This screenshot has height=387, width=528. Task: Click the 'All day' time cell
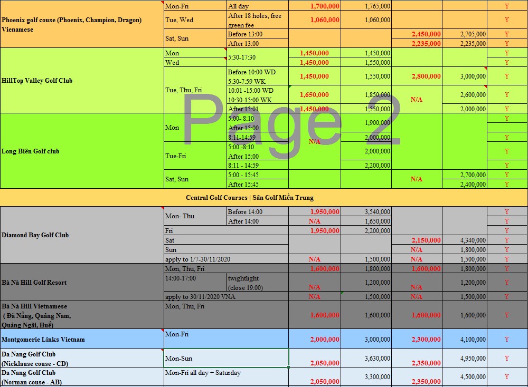pos(258,6)
